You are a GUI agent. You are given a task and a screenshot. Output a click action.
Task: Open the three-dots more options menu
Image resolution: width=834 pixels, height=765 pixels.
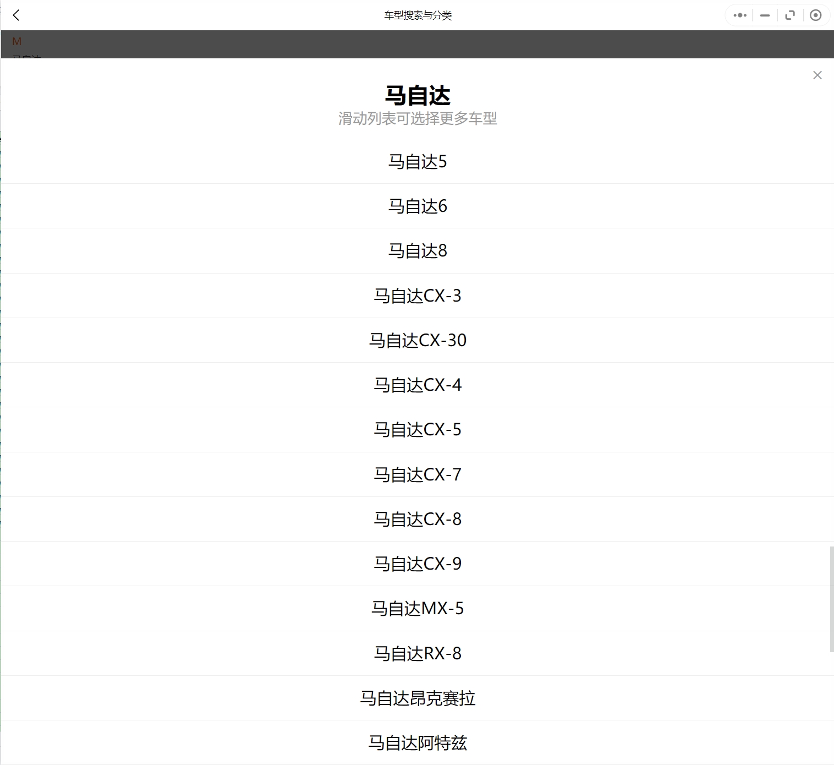click(x=740, y=15)
